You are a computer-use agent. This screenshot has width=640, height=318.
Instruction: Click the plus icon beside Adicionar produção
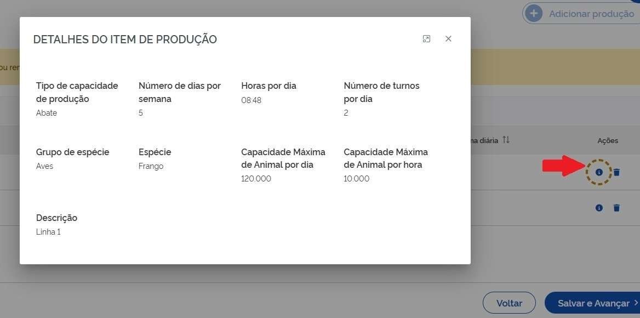point(534,14)
